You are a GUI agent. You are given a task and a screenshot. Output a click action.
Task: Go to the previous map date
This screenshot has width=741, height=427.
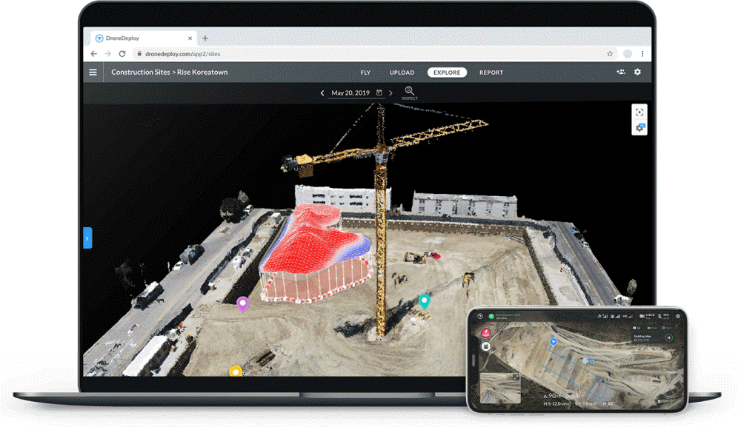point(322,93)
